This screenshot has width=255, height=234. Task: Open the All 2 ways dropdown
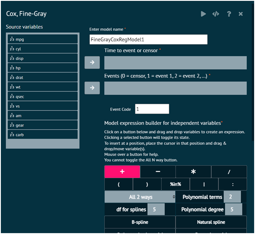[x=140, y=197]
